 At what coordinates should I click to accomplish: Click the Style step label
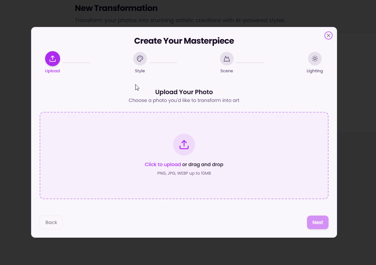click(140, 71)
